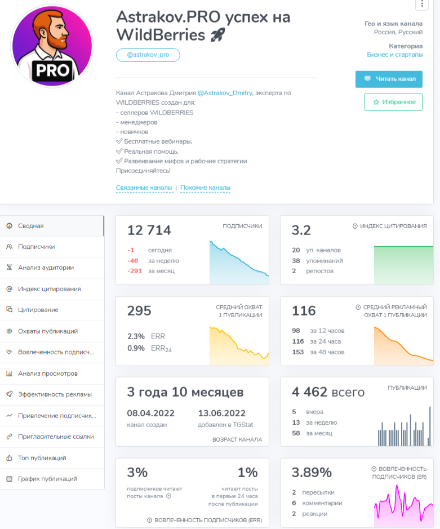Go to Эффективность рекламы section
Image resolution: width=440 pixels, height=529 pixels.
pyautogui.click(x=52, y=394)
